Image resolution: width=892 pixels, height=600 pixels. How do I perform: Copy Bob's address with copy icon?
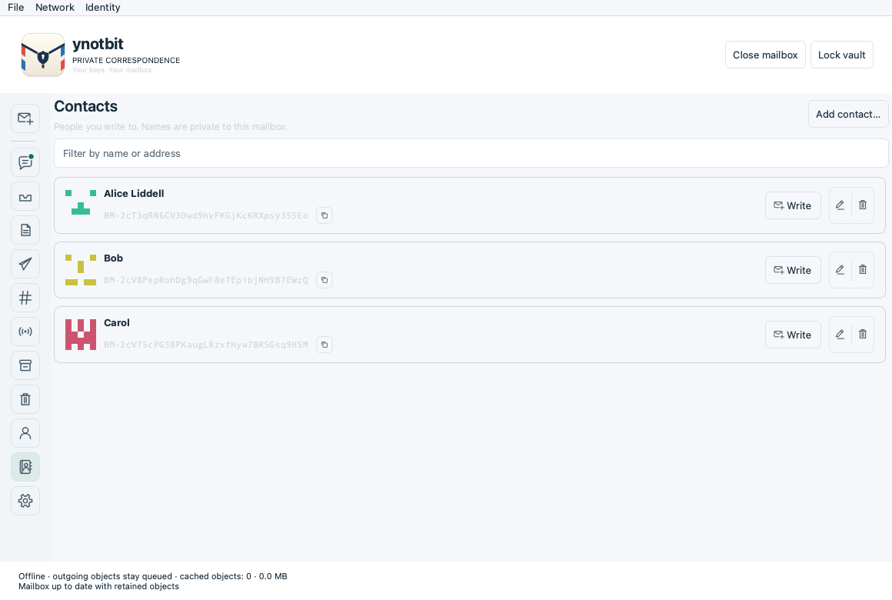coord(325,280)
